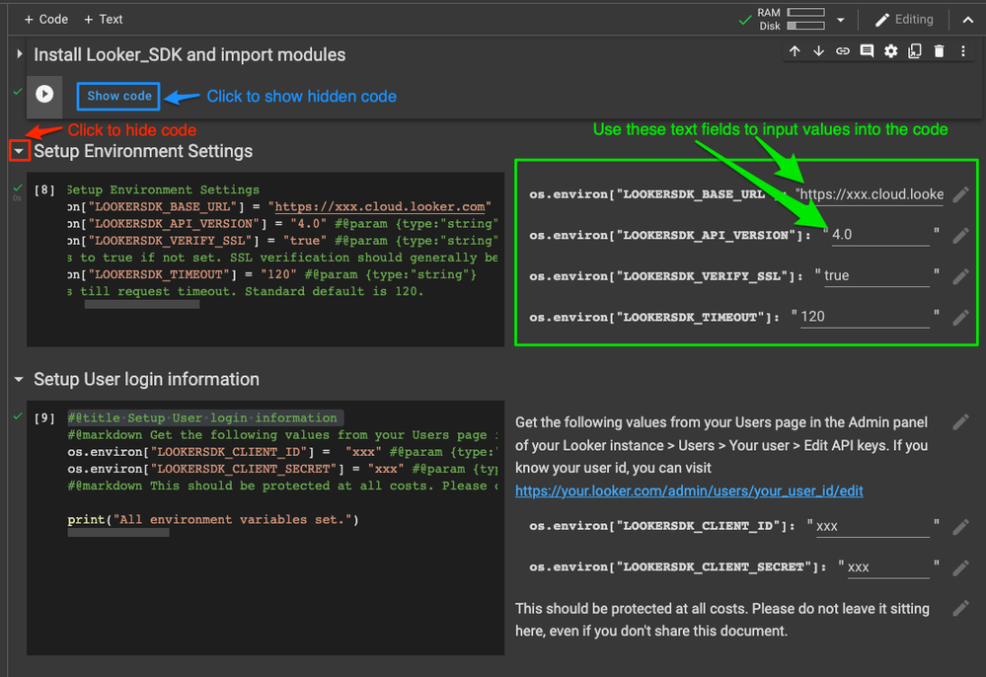Click the Setup Environment Settings heading
986x677 pixels.
143,151
